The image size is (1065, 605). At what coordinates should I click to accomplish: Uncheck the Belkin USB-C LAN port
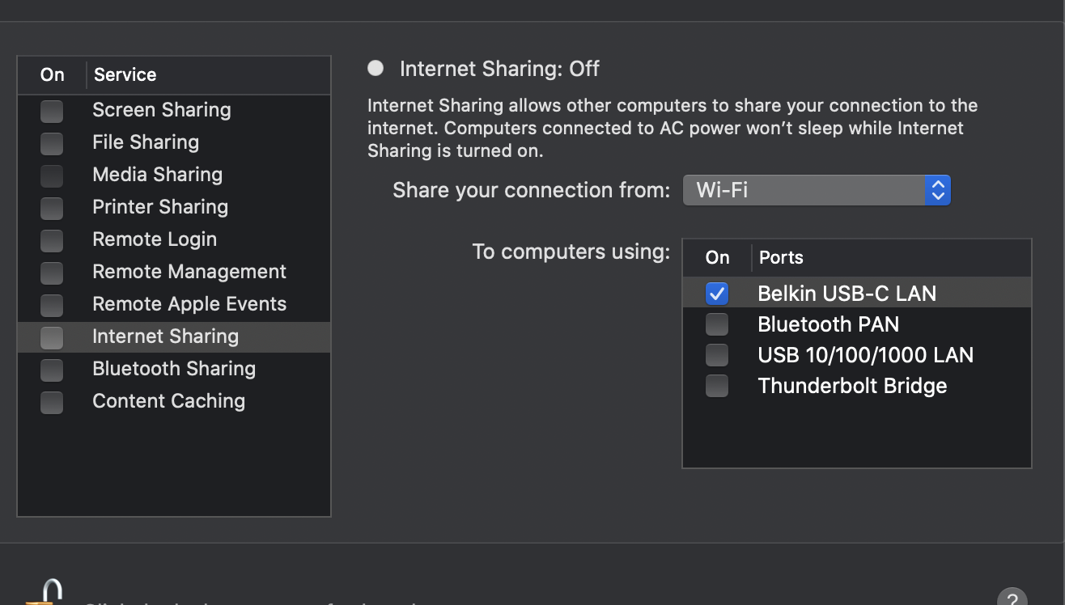pos(717,294)
